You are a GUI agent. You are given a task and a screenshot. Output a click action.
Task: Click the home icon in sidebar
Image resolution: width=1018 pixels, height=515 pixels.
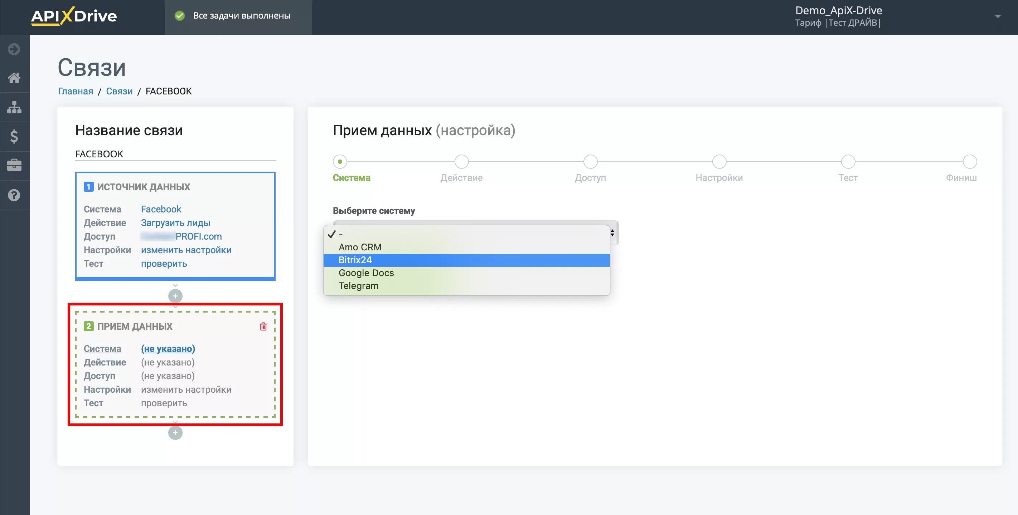14,78
